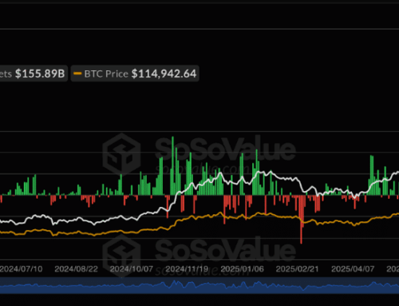399x306 pixels.
Task: Click the 2024/10/07 date label
Action: point(132,269)
